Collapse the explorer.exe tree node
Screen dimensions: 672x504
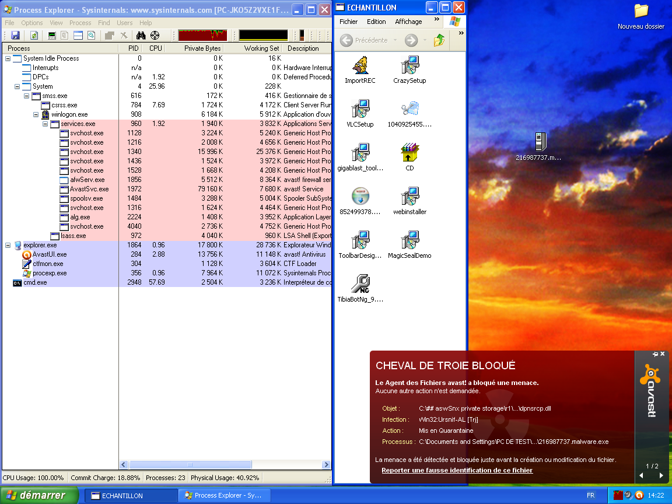pyautogui.click(x=8, y=245)
